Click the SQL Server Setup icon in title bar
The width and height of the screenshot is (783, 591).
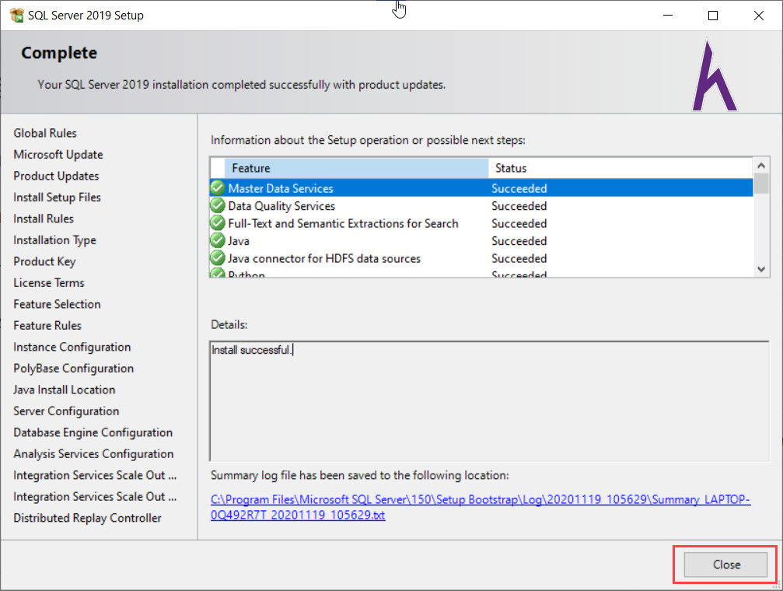tap(16, 16)
